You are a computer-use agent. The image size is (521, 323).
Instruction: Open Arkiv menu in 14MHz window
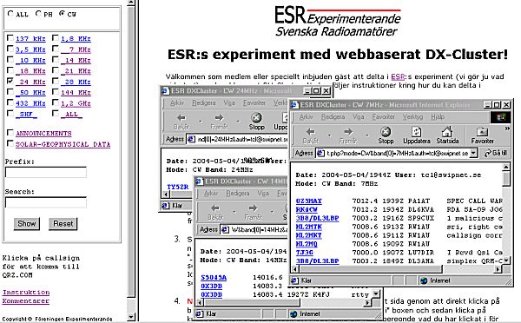pyautogui.click(x=211, y=193)
